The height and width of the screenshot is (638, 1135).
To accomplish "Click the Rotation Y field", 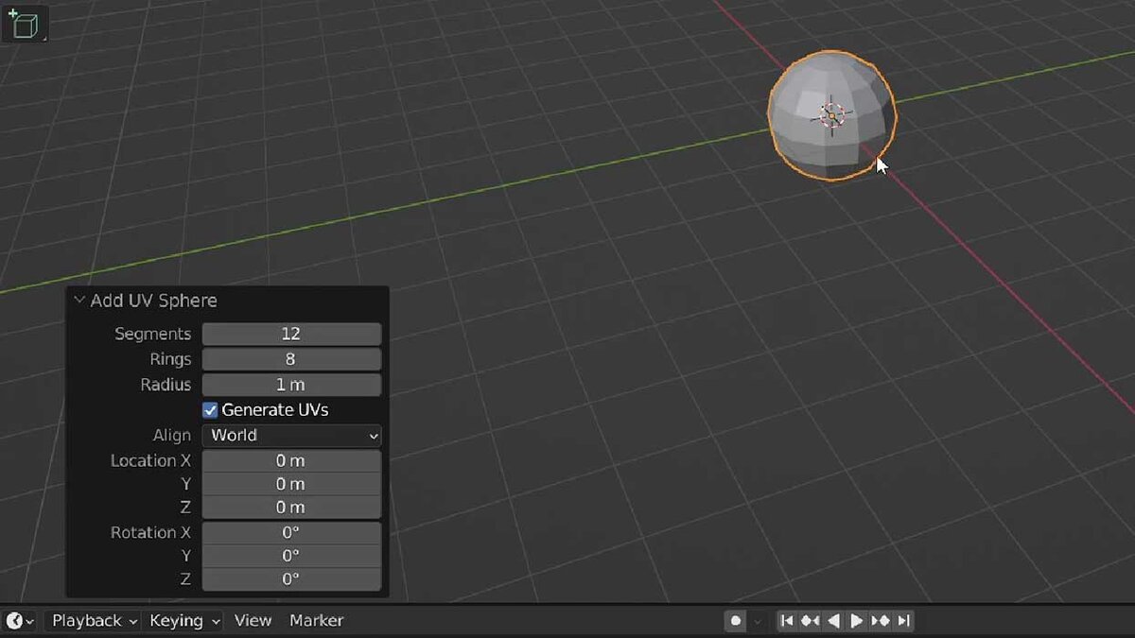I will (291, 556).
